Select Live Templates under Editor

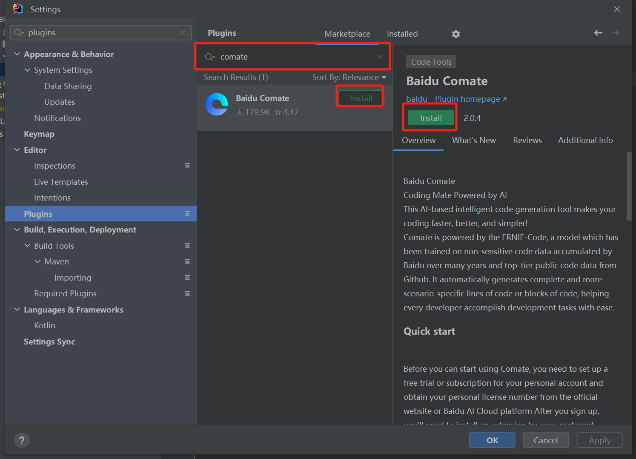[x=61, y=182]
